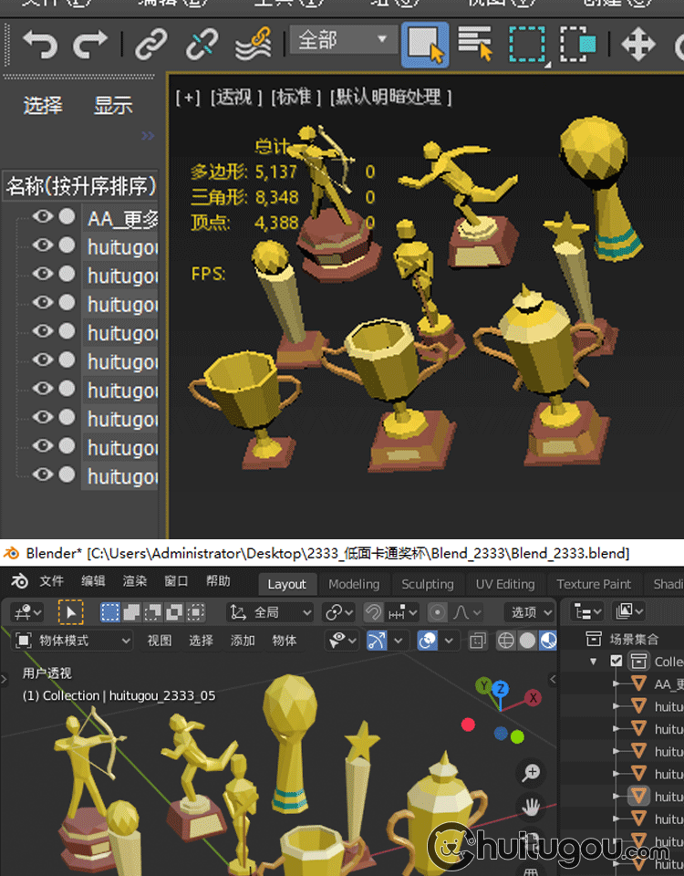
Task: Collapse the Collection triangle in Blender outliner
Action: 593,662
